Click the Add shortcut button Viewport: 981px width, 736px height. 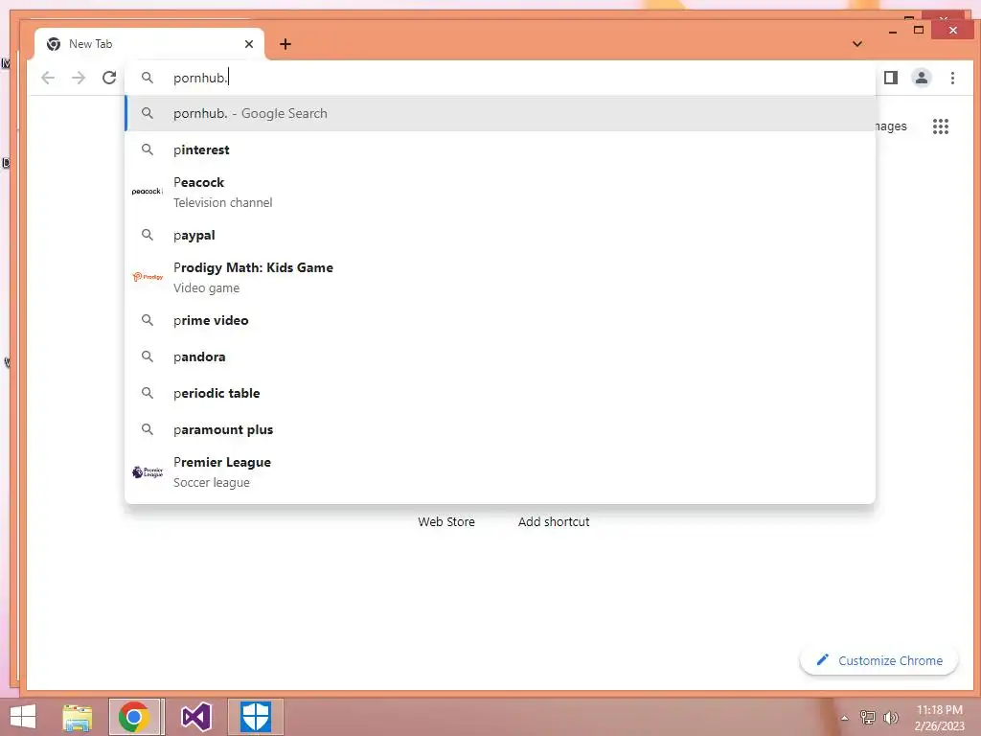[554, 521]
